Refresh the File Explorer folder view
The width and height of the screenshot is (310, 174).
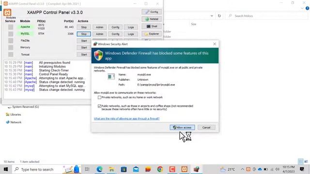coord(219,16)
